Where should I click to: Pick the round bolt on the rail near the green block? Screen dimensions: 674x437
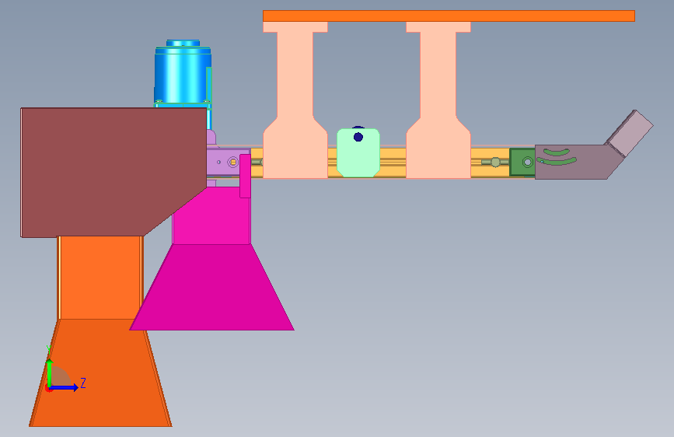click(x=495, y=163)
